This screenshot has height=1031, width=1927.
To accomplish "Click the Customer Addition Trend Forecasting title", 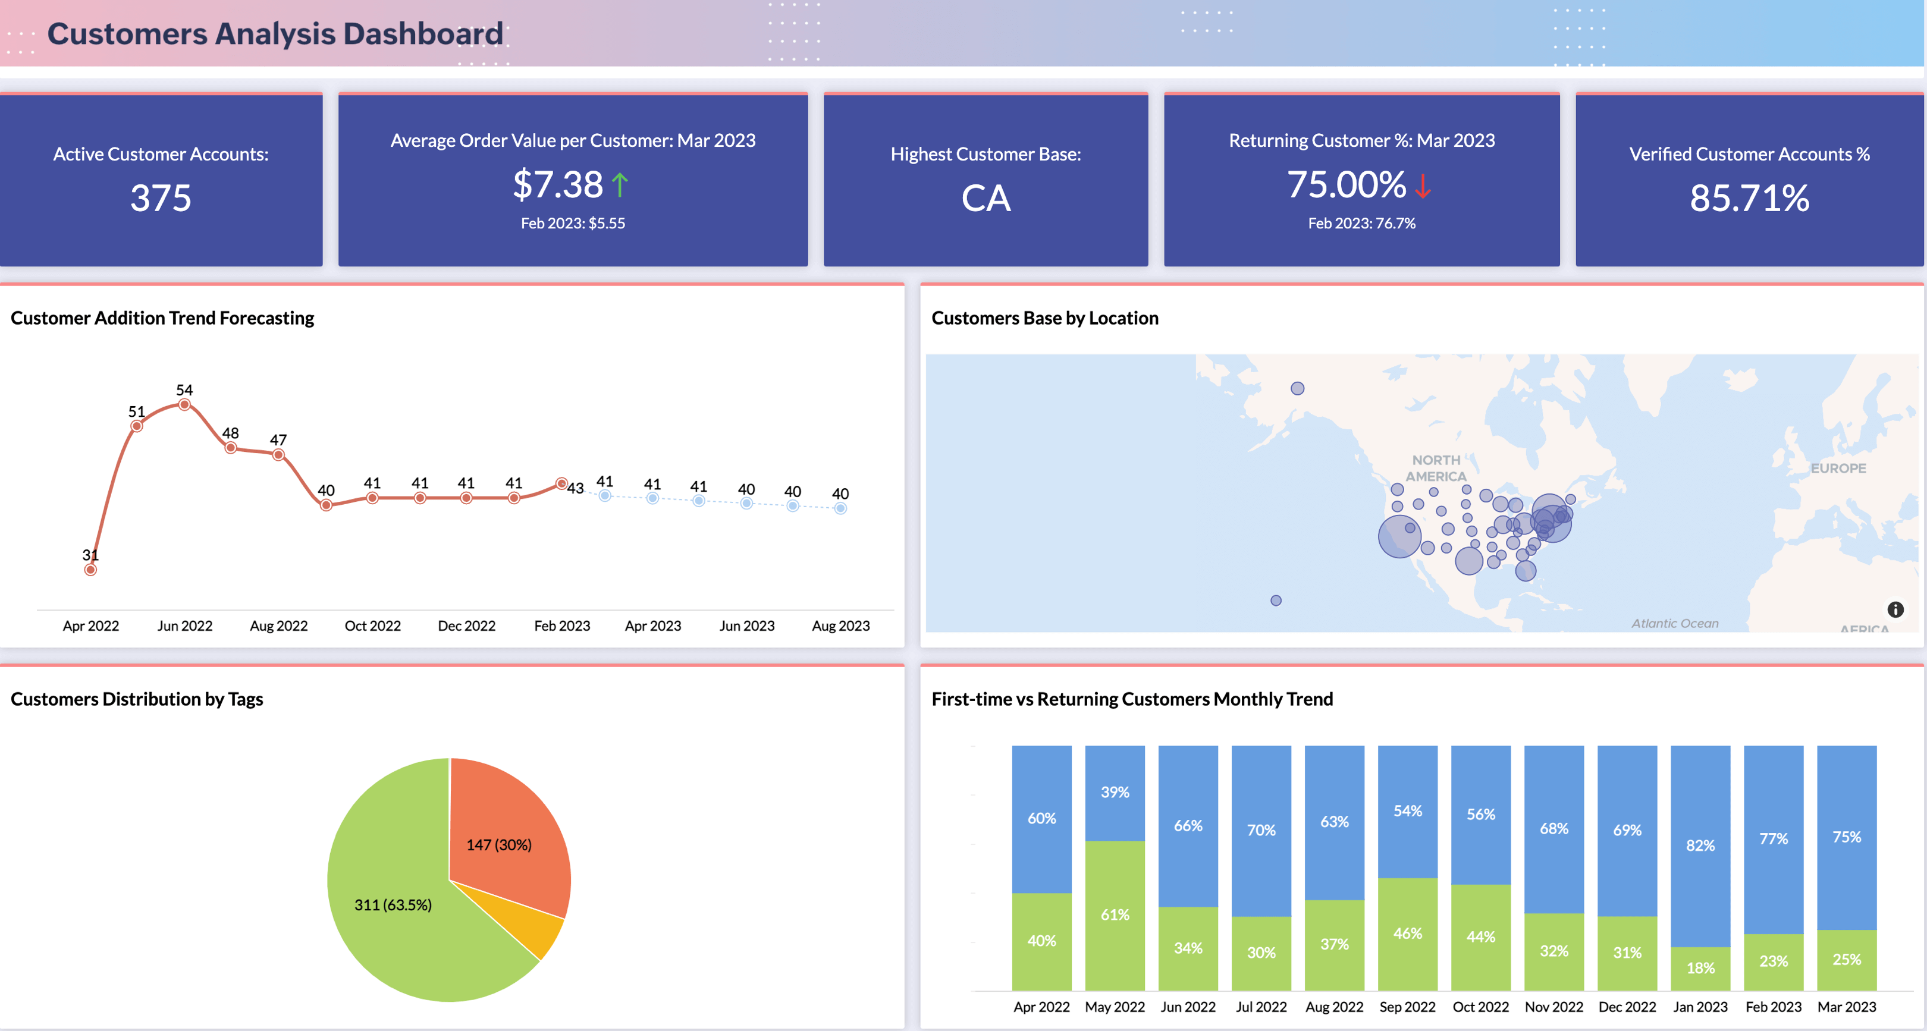I will coord(162,318).
